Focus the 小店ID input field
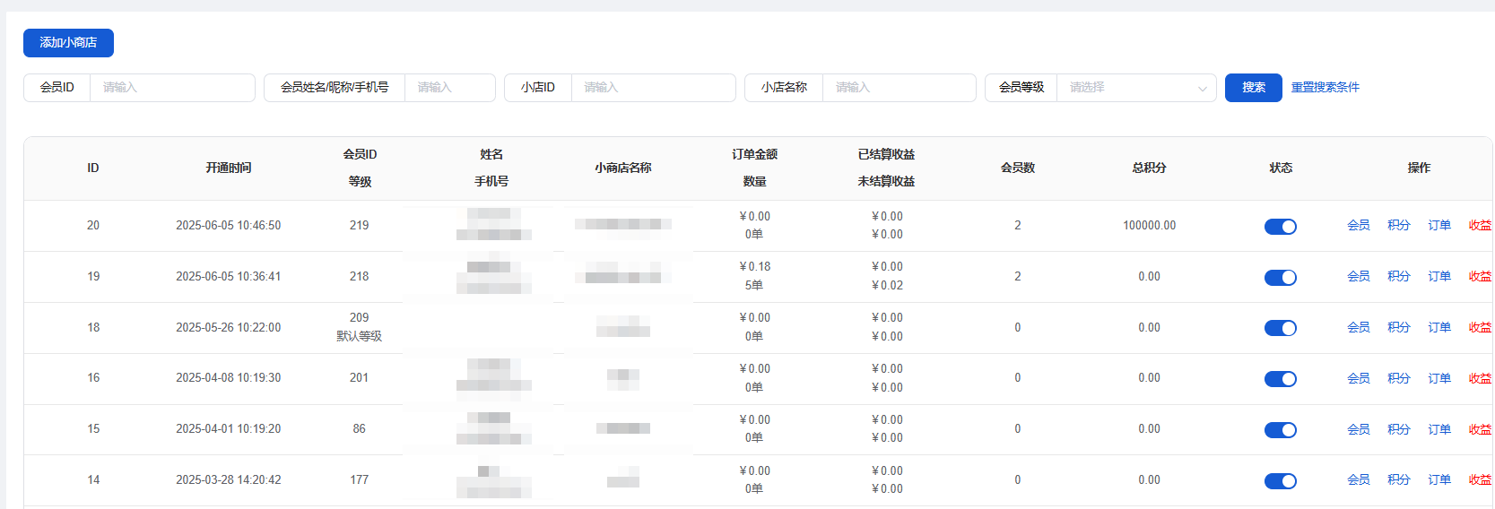This screenshot has width=1495, height=509. [652, 88]
